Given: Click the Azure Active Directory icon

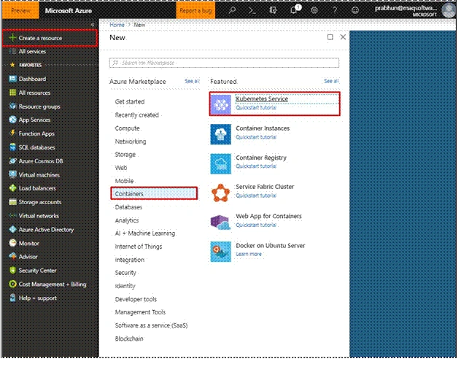Looking at the screenshot, I should 12,229.
